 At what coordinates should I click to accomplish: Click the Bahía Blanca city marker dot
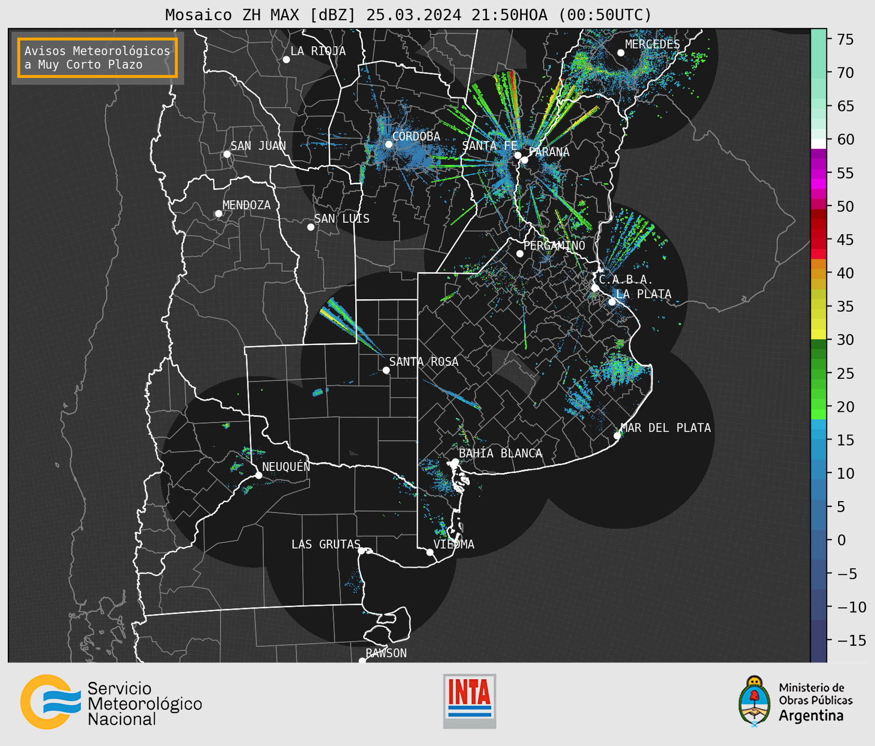point(455,462)
